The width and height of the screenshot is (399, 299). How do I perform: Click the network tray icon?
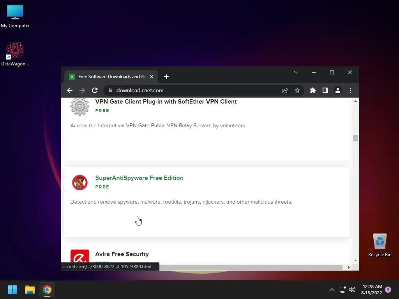(x=343, y=290)
